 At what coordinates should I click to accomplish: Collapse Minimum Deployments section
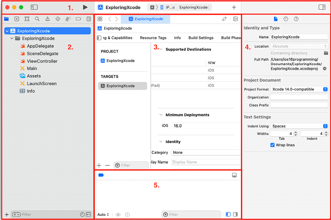pyautogui.click(x=161, y=115)
